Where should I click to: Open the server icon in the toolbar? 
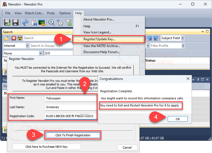[34, 22]
